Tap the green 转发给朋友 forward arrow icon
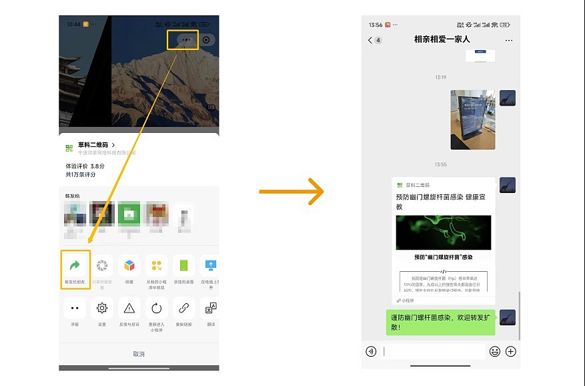 click(75, 265)
